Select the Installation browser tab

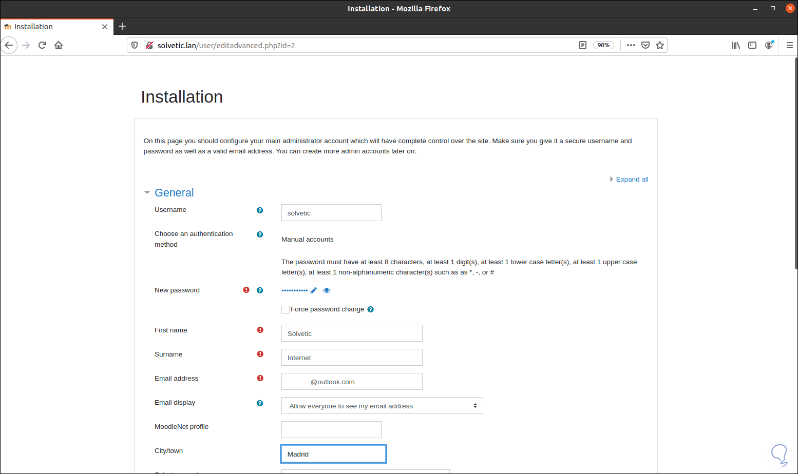coord(51,27)
